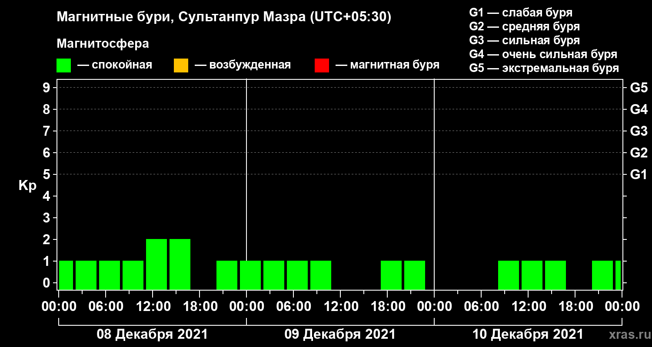Click the '— магнитная буря' legend label
Screen dimensions: 652x347
point(387,65)
